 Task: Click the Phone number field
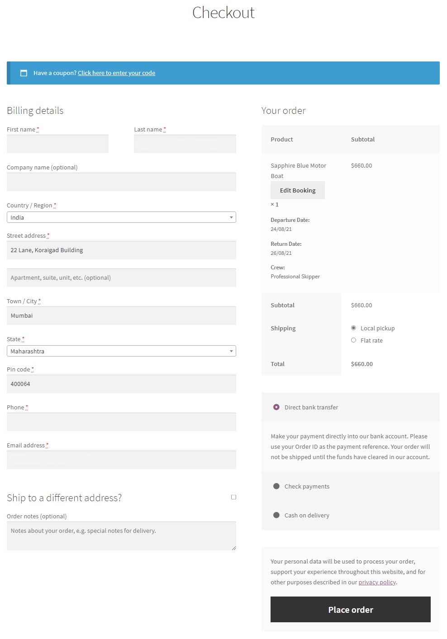tap(121, 422)
